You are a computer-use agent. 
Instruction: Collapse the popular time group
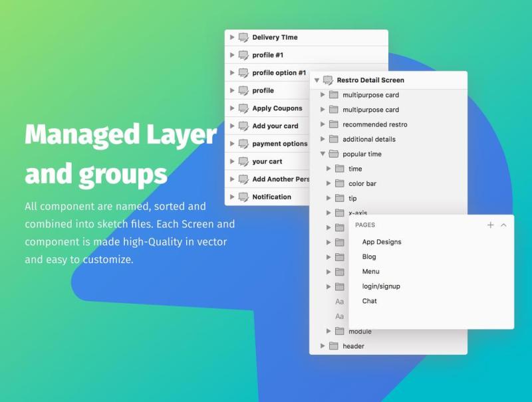coord(323,154)
